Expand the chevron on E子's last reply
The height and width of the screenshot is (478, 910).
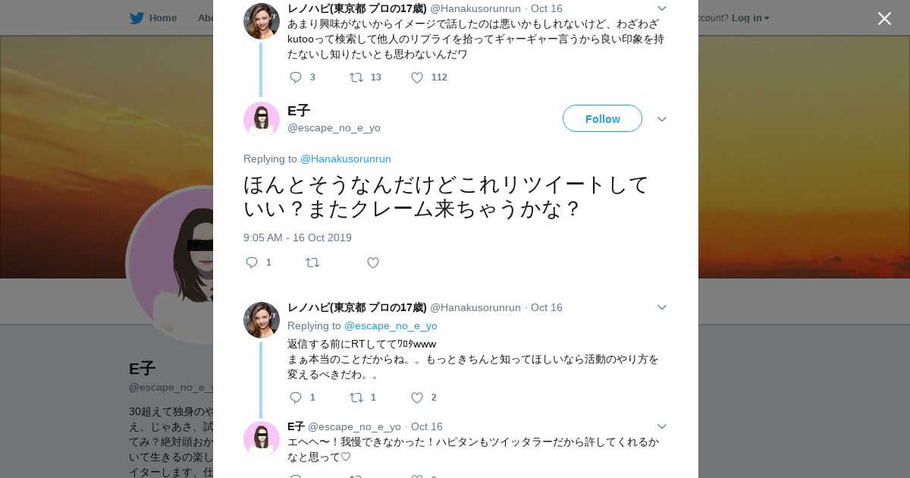pos(661,426)
